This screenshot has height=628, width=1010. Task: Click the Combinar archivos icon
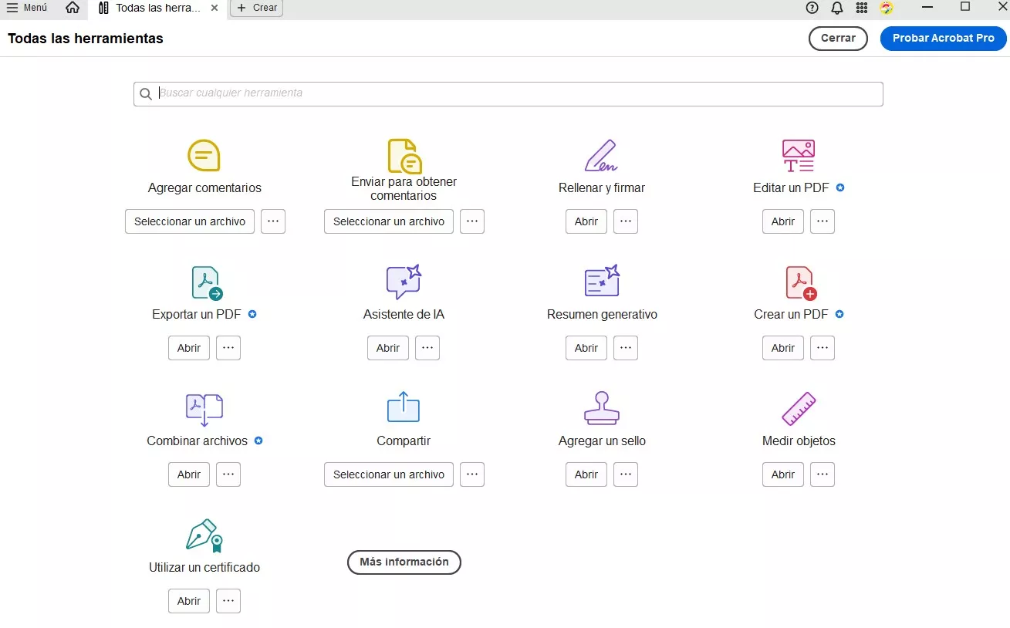[204, 409]
